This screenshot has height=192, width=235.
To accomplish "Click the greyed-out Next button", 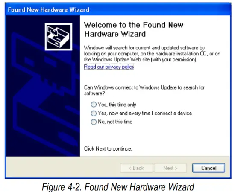I will (170, 168).
